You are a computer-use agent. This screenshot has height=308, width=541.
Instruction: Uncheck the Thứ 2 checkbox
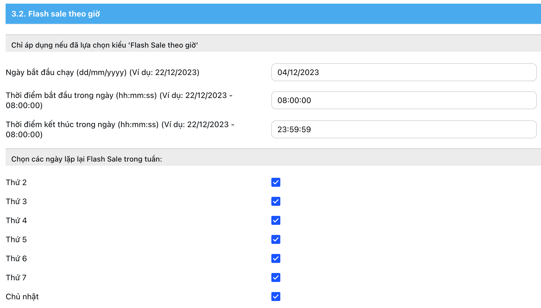276,182
